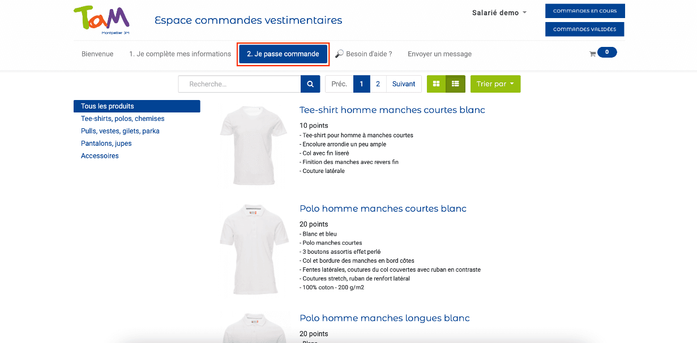Filter by Pantalons, jupes category
The image size is (697, 343).
pyautogui.click(x=106, y=143)
